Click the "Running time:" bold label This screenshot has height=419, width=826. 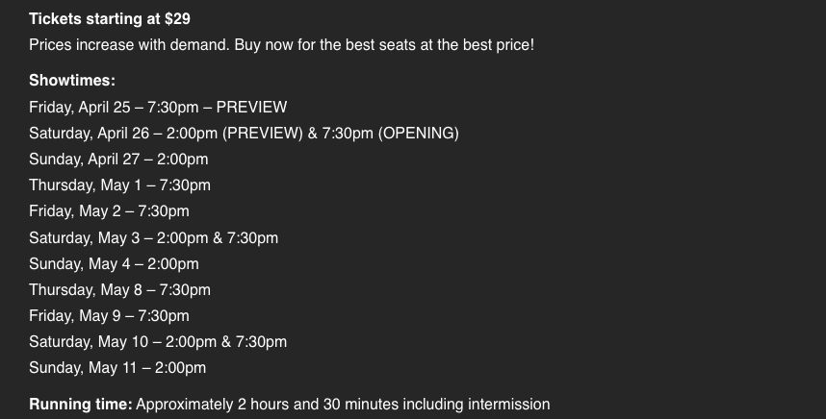coord(81,405)
